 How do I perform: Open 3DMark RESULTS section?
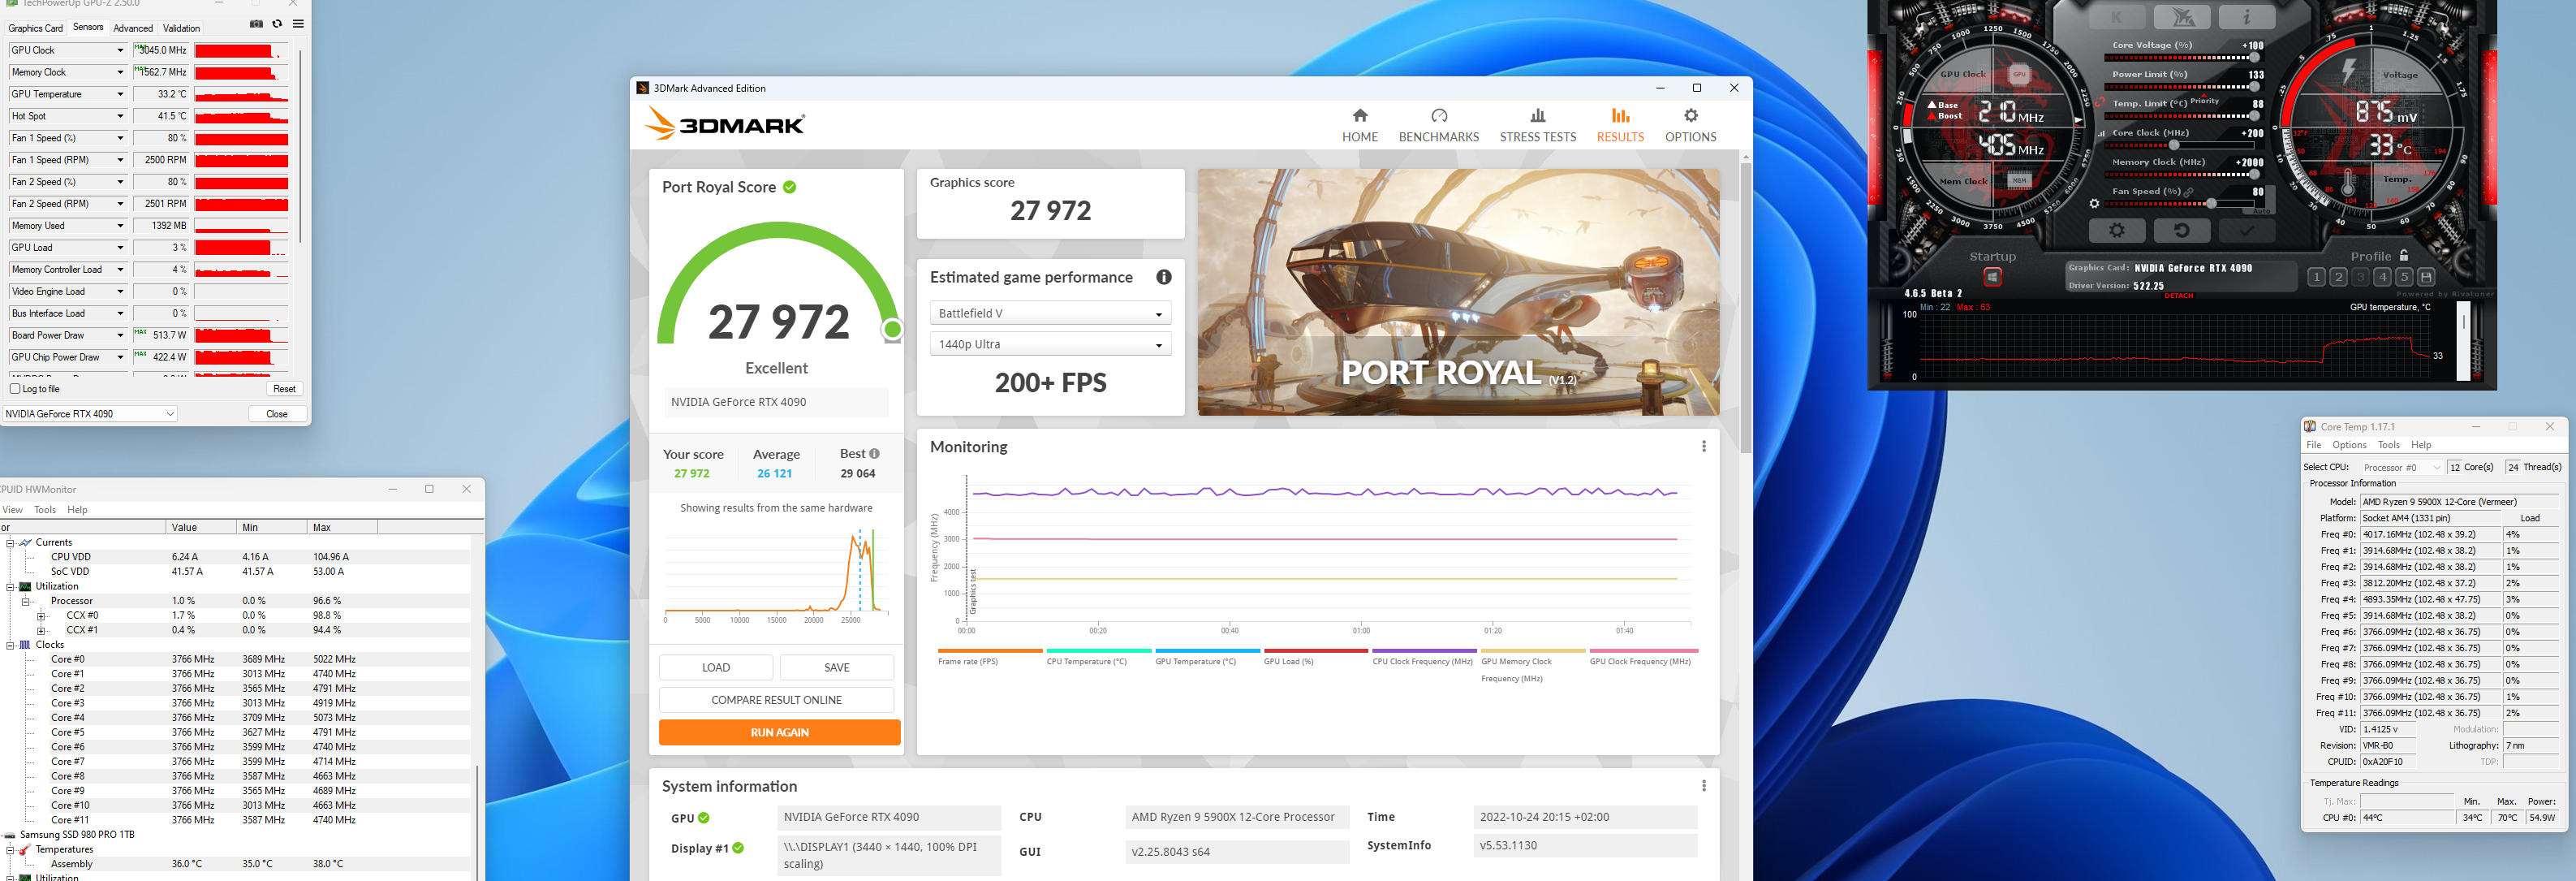1620,126
